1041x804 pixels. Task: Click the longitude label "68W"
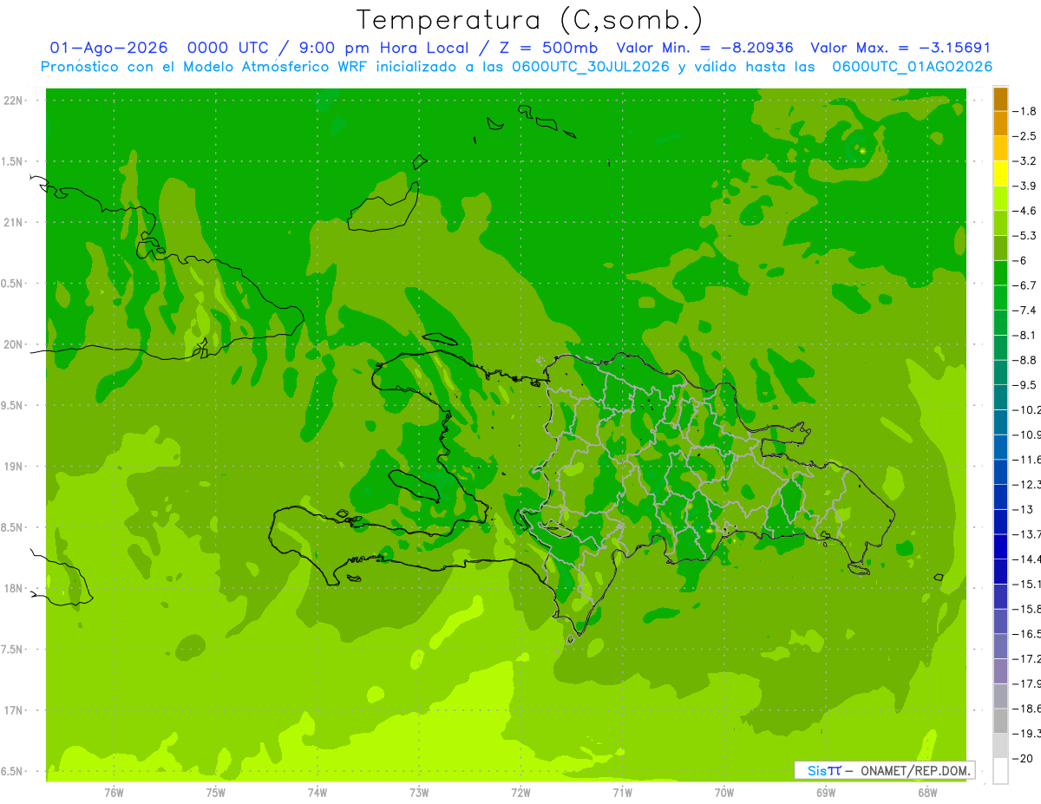click(927, 793)
